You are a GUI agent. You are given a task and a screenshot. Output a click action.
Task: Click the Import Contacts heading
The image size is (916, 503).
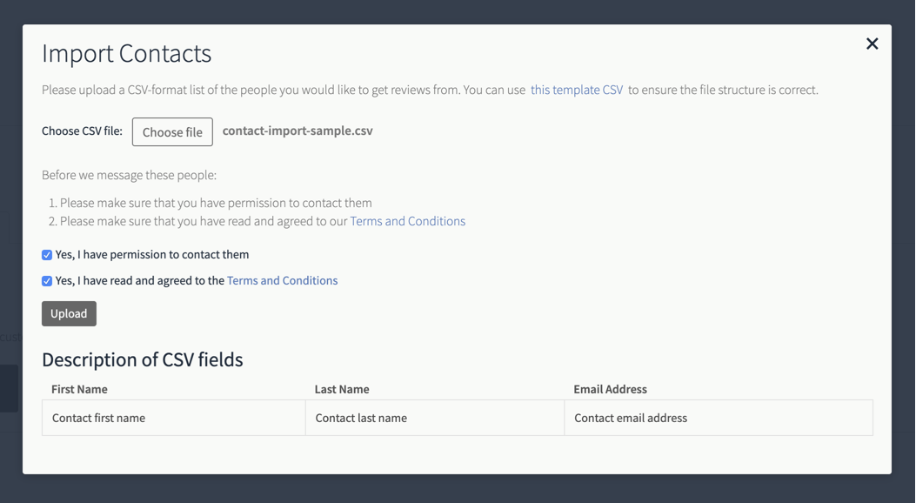pos(126,54)
